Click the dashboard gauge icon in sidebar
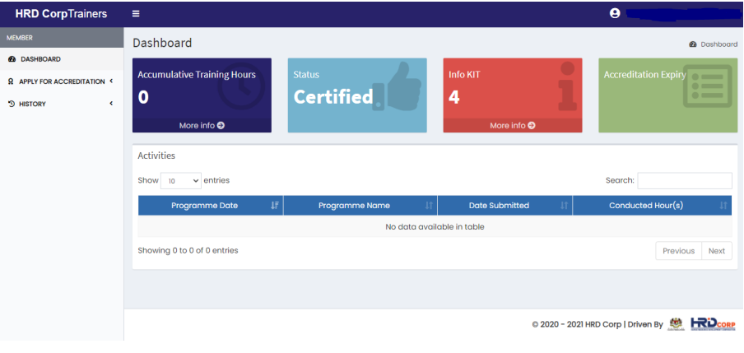This screenshot has height=353, width=744. click(12, 59)
